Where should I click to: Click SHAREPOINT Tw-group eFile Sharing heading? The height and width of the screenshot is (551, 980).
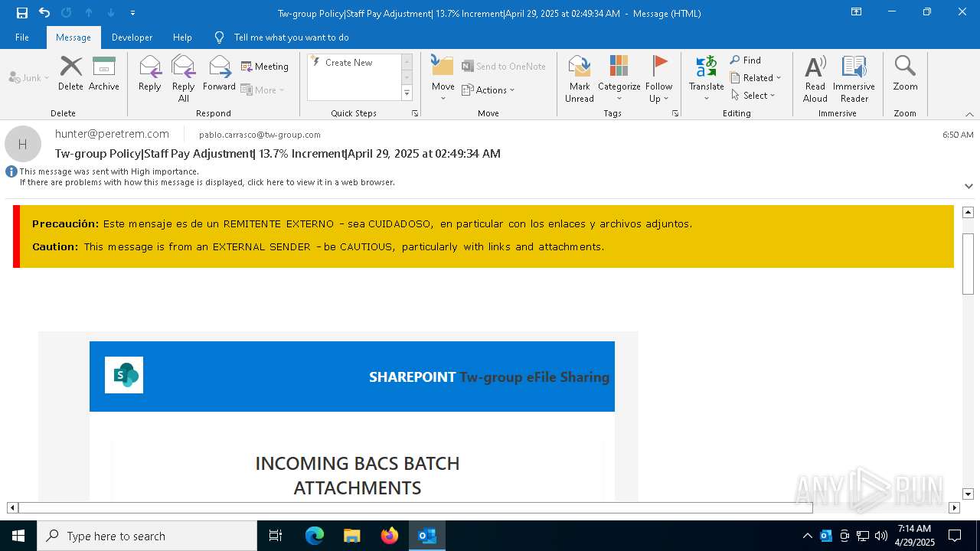click(489, 377)
